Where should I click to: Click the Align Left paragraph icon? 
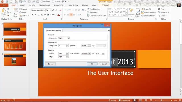pyautogui.click(x=65, y=14)
